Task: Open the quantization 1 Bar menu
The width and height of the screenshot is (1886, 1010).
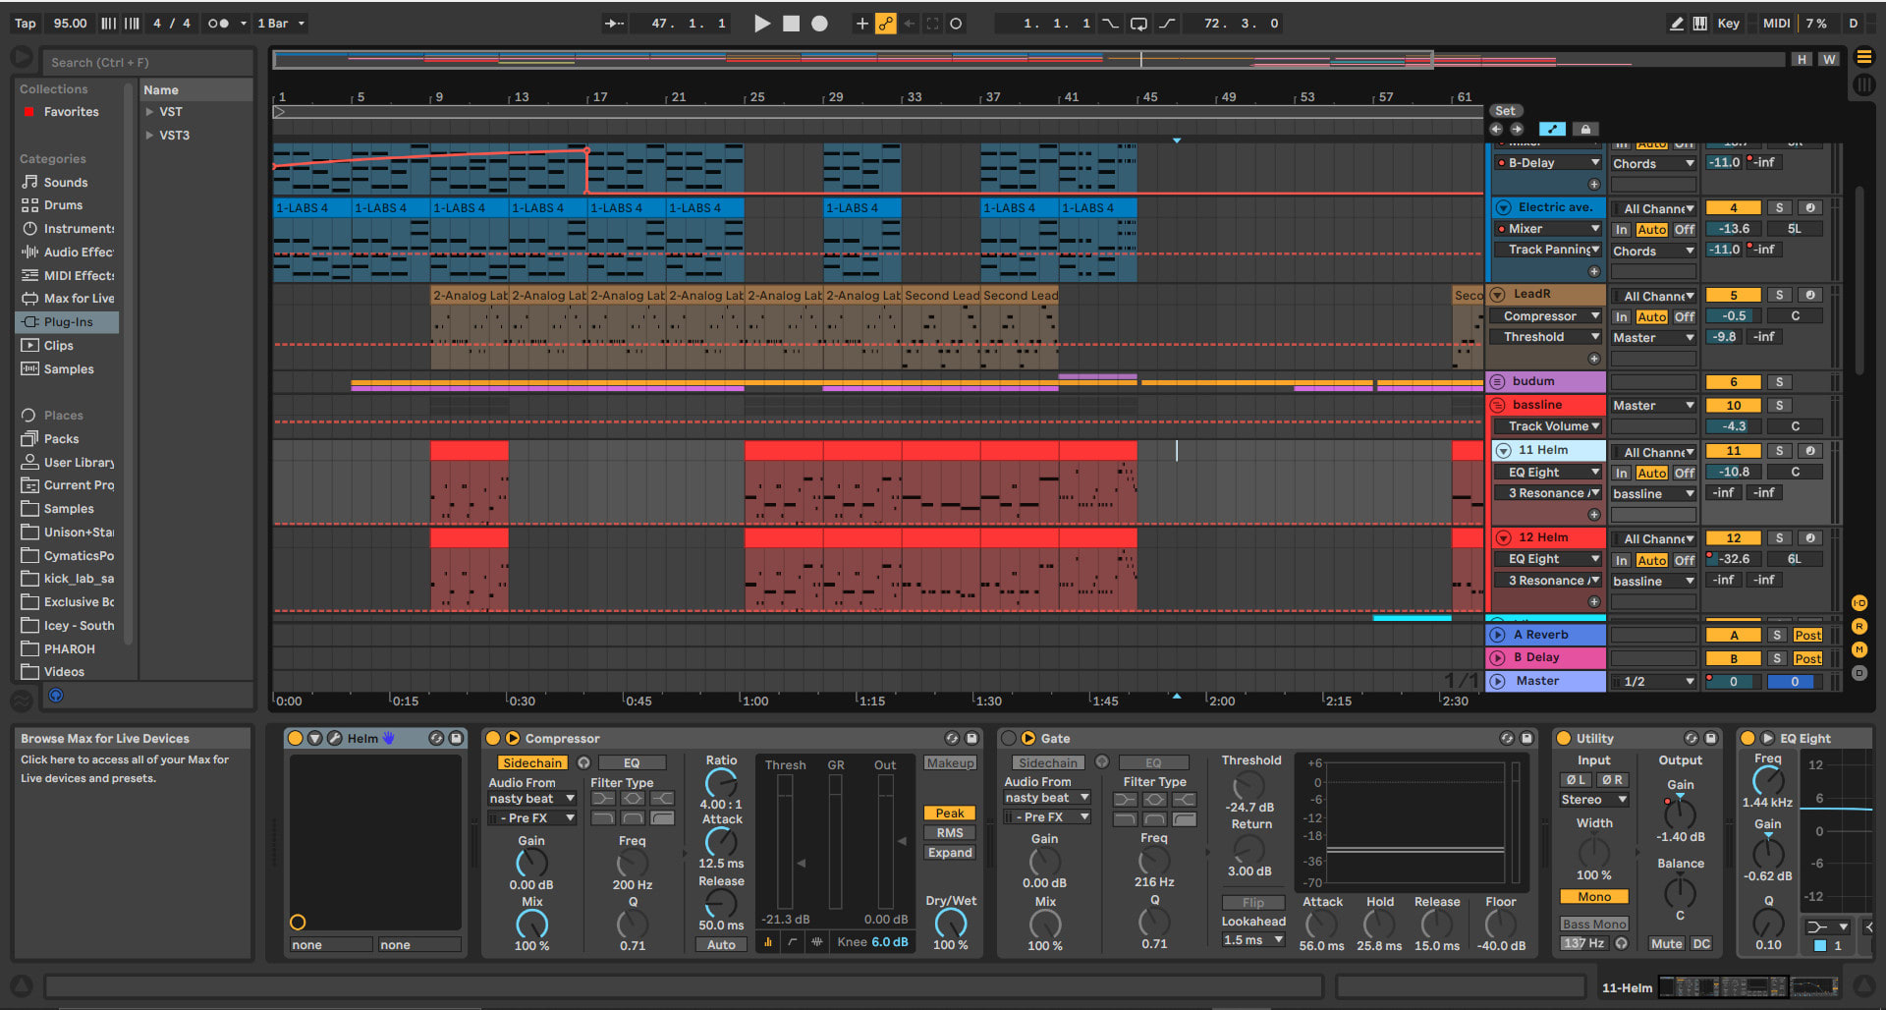Action: (281, 24)
